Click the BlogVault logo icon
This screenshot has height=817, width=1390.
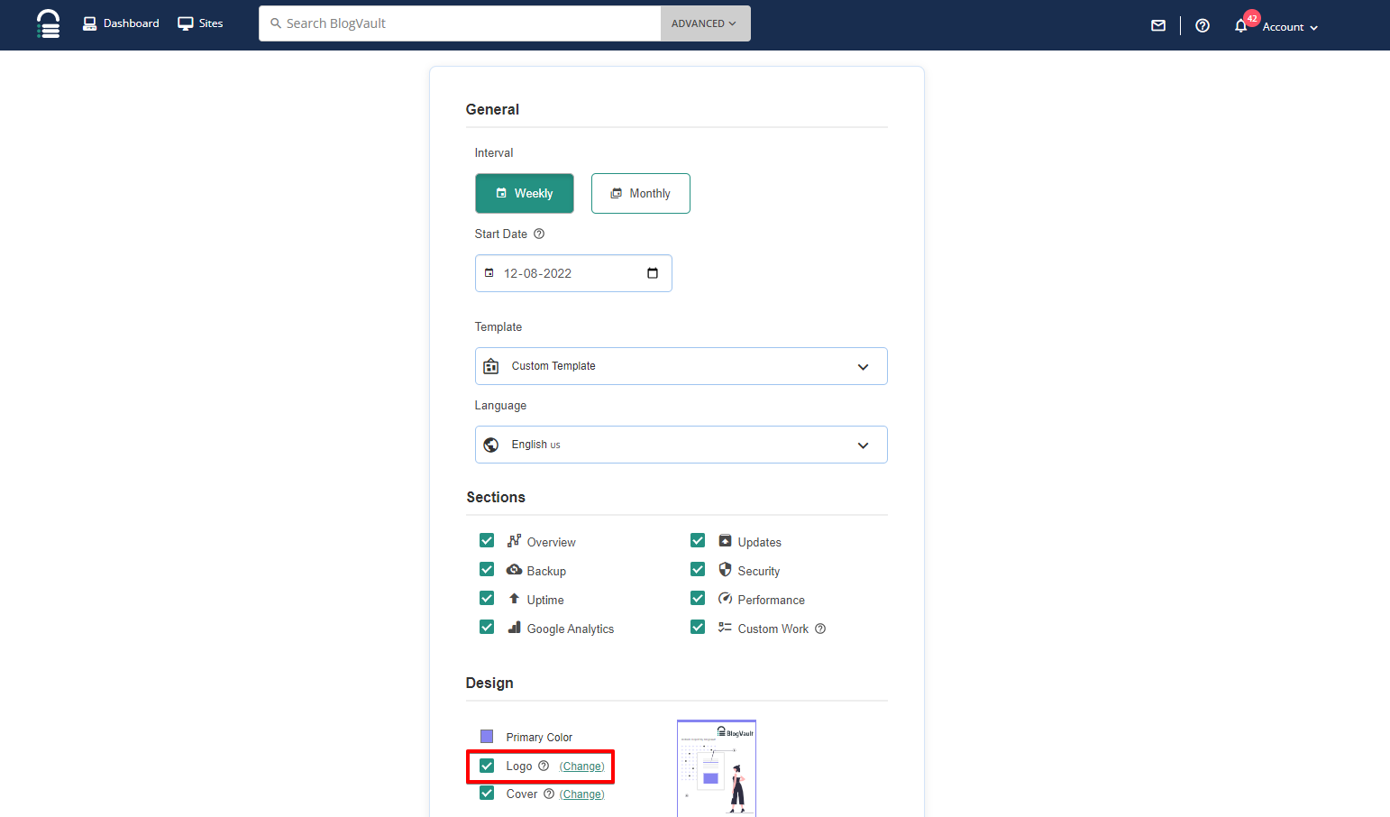[x=49, y=23]
